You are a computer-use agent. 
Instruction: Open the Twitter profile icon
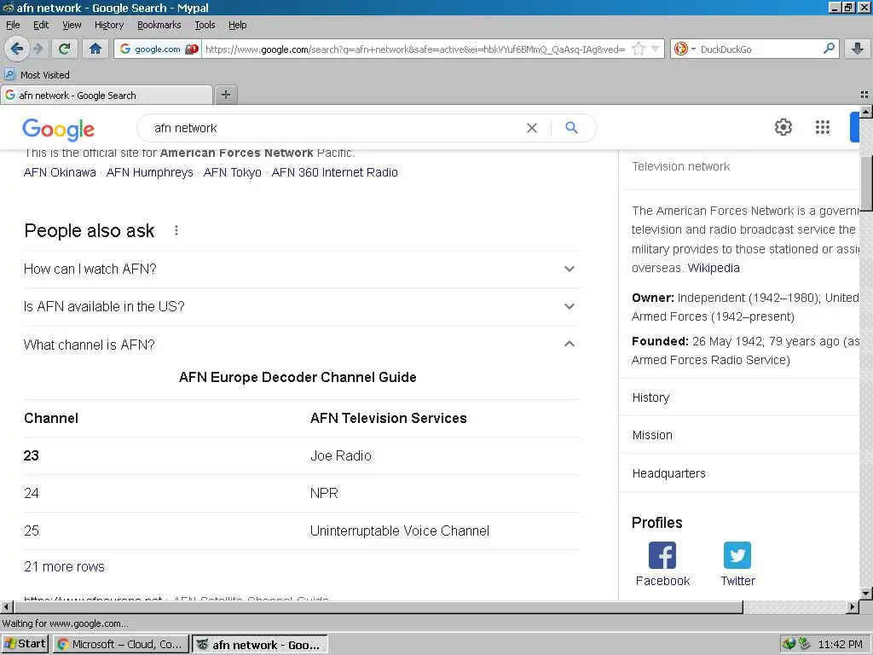(x=737, y=555)
